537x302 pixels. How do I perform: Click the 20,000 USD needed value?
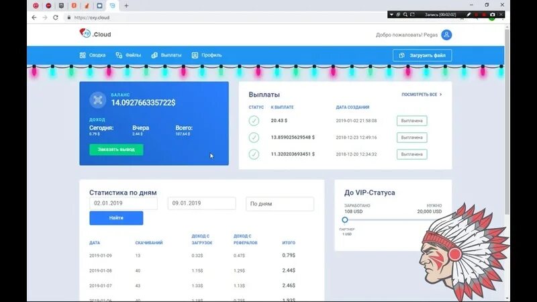pyautogui.click(x=430, y=211)
